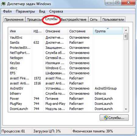Open the Параметры menu

click(x=25, y=11)
